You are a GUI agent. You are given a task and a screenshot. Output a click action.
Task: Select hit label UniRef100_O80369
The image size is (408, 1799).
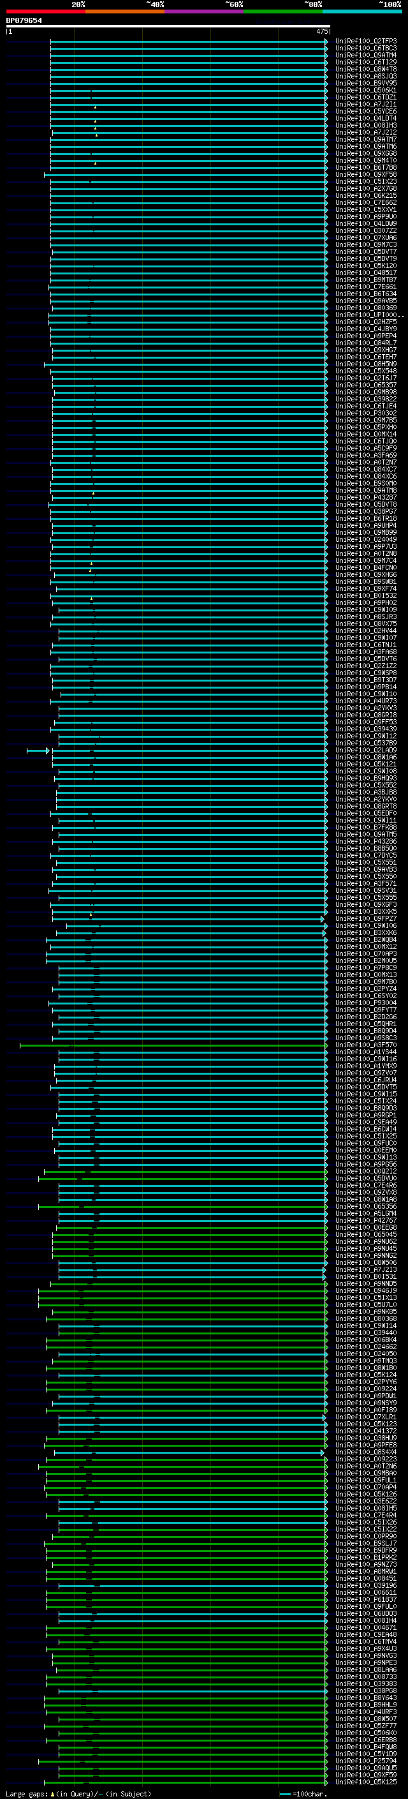click(x=365, y=308)
